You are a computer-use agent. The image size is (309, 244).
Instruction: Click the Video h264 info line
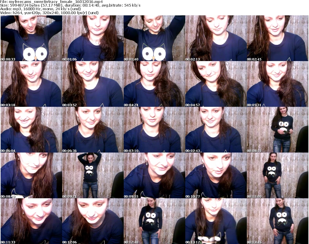(49, 13)
